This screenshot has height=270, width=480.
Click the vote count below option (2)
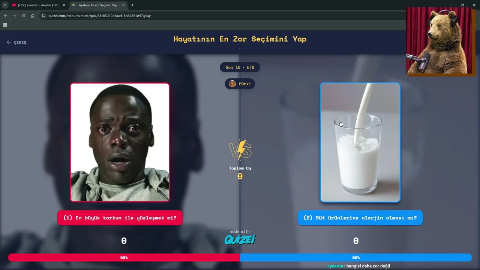pyautogui.click(x=356, y=241)
